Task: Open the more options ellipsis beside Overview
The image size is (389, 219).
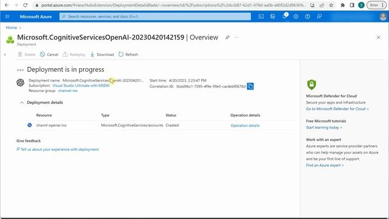Action: [236, 38]
